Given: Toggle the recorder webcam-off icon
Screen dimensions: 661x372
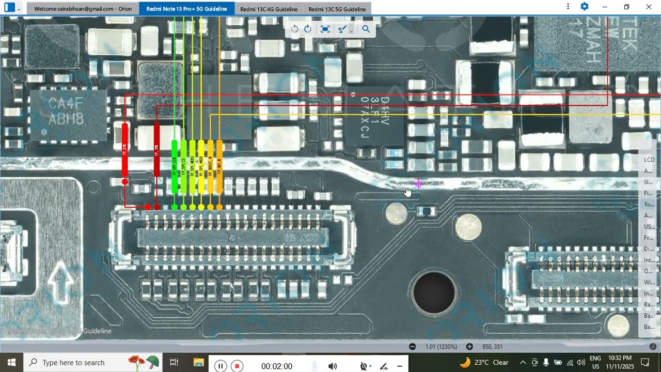Looking at the screenshot, I should (x=365, y=366).
